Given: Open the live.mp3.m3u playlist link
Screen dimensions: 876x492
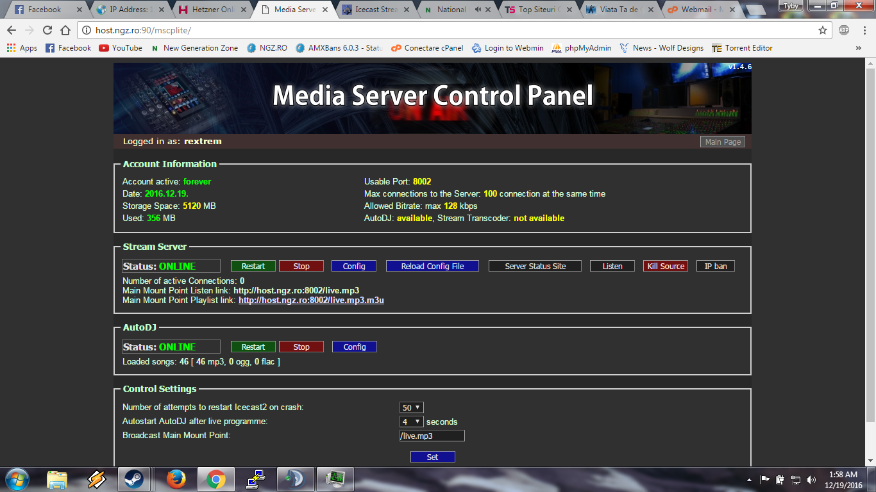Looking at the screenshot, I should tap(311, 300).
